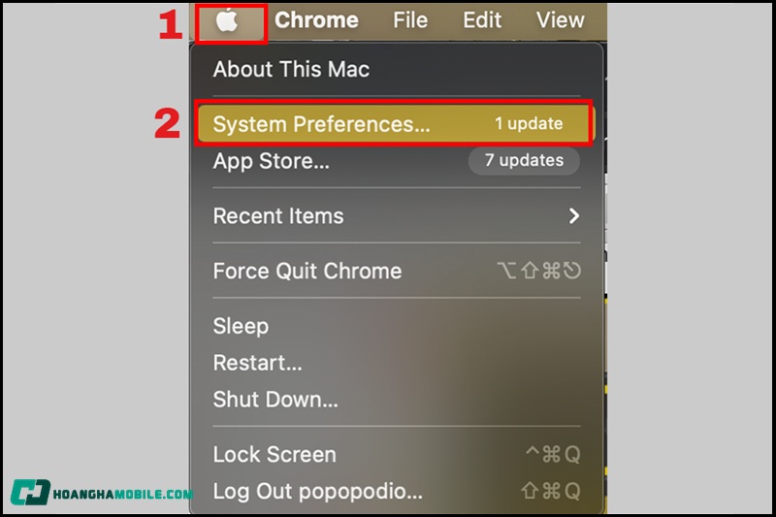Select Force Quit Chrome
The image size is (776, 517).
point(307,272)
